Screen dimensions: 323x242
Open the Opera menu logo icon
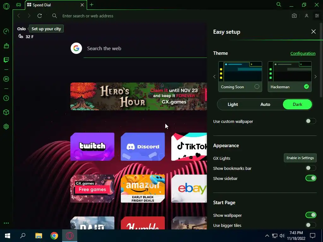(x=6, y=6)
